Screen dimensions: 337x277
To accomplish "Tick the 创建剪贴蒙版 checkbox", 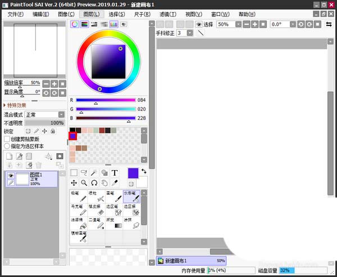I will (7, 139).
